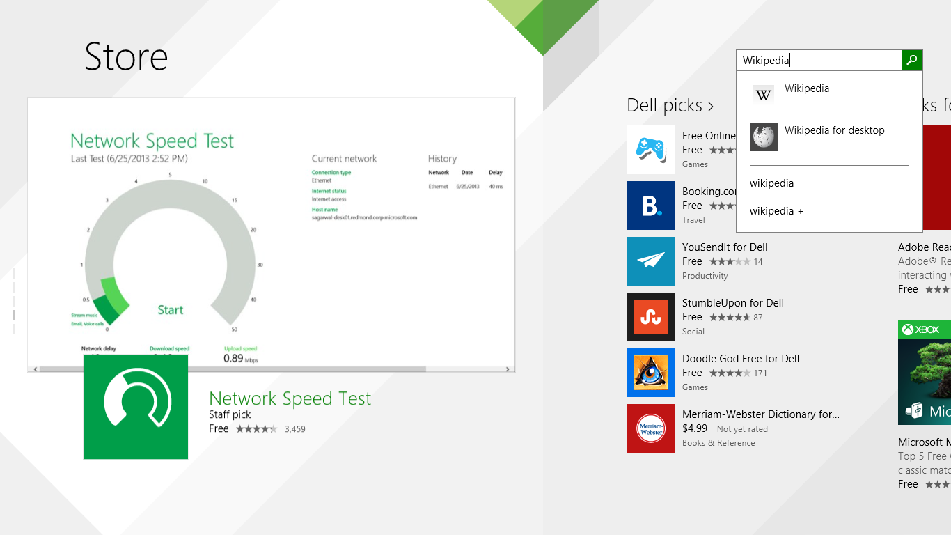The image size is (951, 535).
Task: Choose the 'Wikipedia for desktop' suggestion title
Action: pyautogui.click(x=835, y=130)
